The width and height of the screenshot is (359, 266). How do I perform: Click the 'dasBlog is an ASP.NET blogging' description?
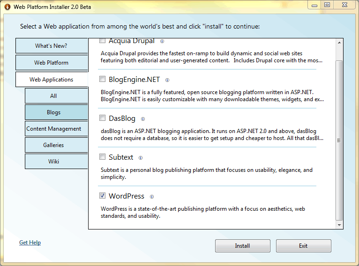pyautogui.click(x=212, y=135)
